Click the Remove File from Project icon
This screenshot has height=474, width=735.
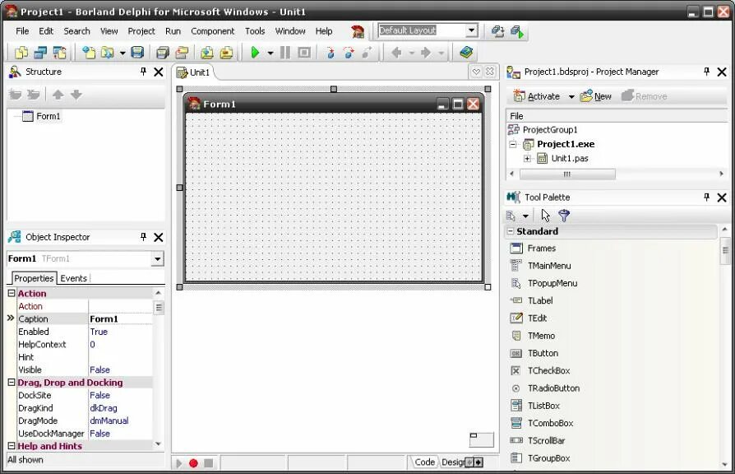coord(226,53)
